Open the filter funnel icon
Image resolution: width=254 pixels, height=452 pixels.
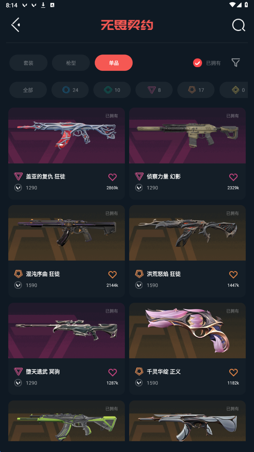pos(236,62)
